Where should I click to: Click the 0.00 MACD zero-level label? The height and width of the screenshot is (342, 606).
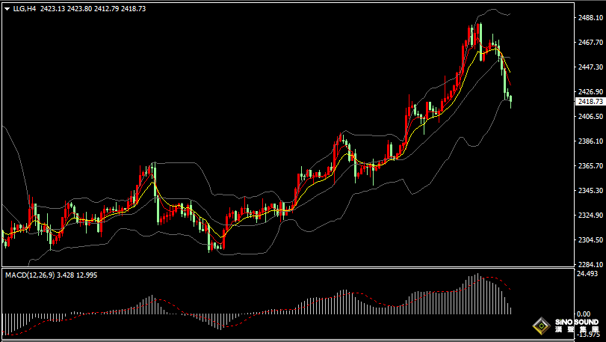pyautogui.click(x=584, y=314)
